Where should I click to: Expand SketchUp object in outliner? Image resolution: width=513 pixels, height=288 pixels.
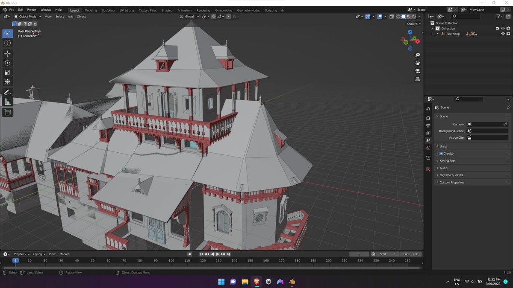(x=437, y=34)
